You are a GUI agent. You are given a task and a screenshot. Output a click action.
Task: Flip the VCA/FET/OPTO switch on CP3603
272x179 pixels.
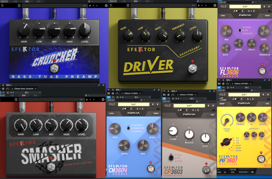pyautogui.click(x=171, y=158)
